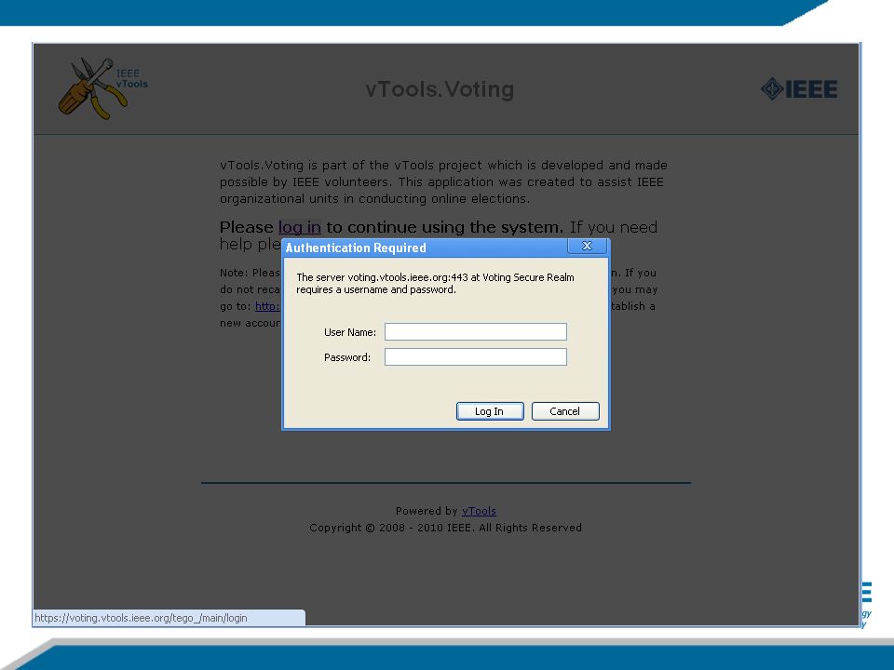Click the vTools project description paragraph
894x670 pixels.
click(443, 181)
